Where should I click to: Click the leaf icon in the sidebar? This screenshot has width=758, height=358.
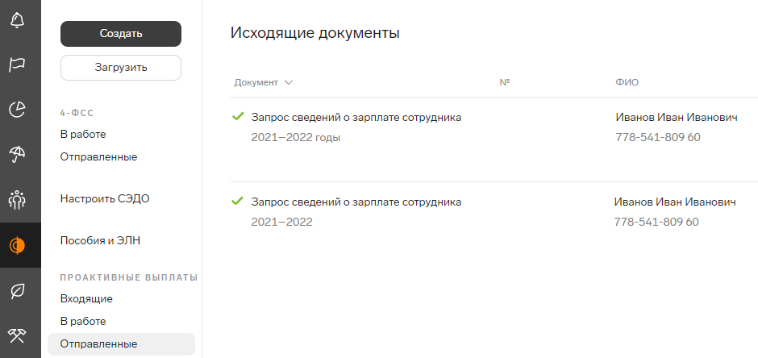coord(16,290)
